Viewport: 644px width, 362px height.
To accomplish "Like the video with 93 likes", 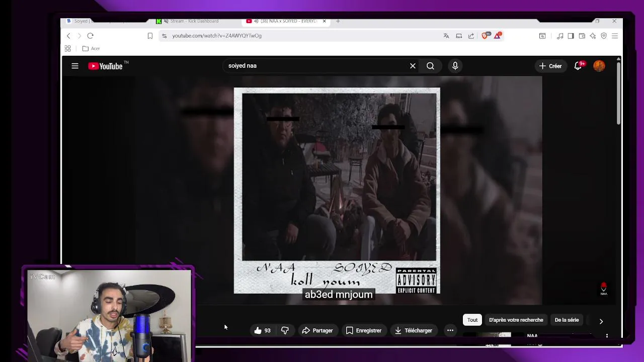I will coord(263,330).
